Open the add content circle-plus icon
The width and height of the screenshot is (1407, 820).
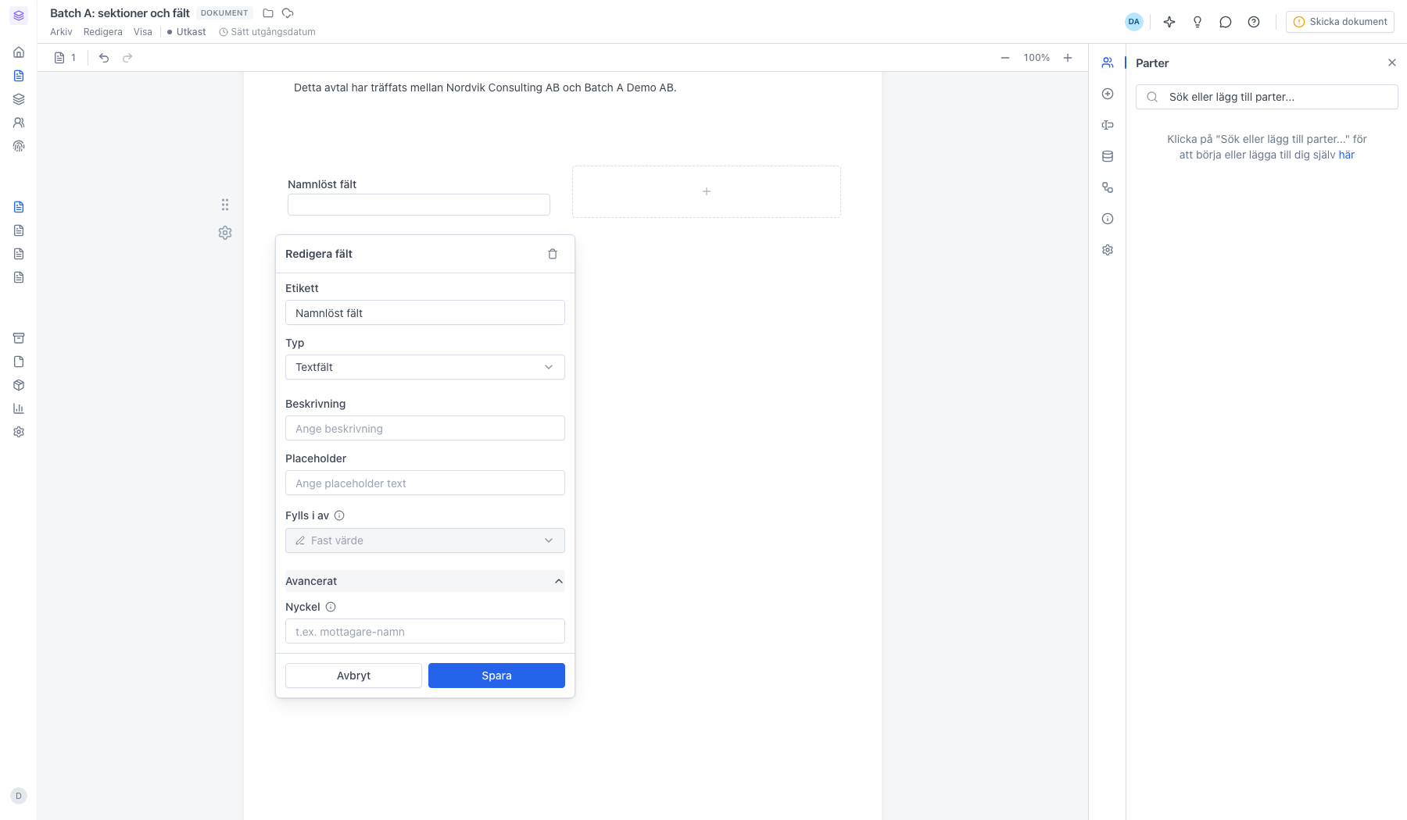[1108, 94]
